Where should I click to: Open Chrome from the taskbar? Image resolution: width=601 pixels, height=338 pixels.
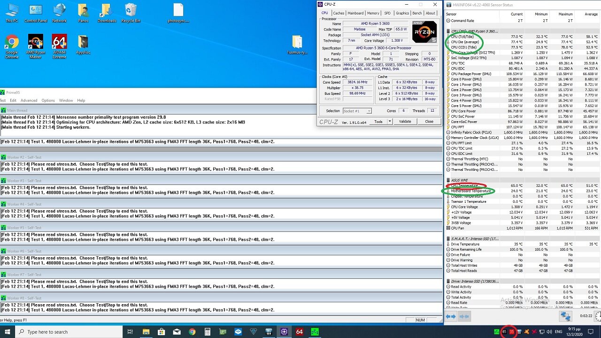tap(192, 331)
